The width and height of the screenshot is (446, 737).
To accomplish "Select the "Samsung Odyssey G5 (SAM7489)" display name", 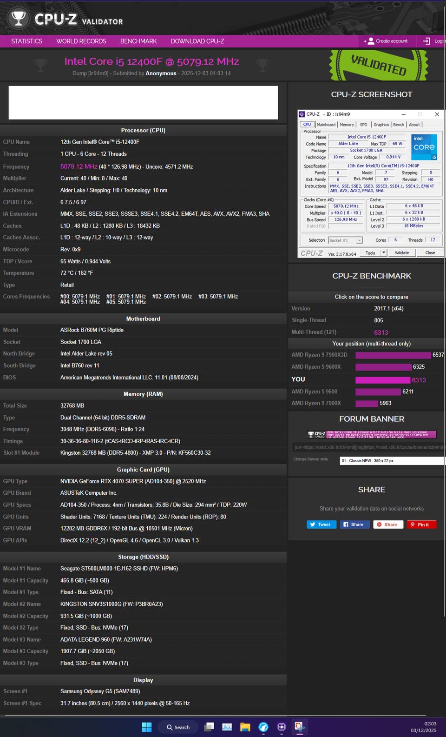I will [100, 691].
